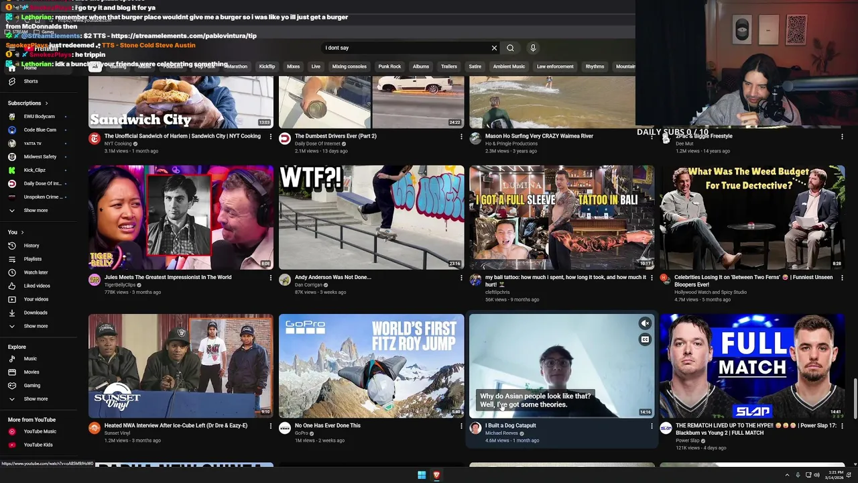Open Daily Dose Of Internet avatar

(x=285, y=139)
